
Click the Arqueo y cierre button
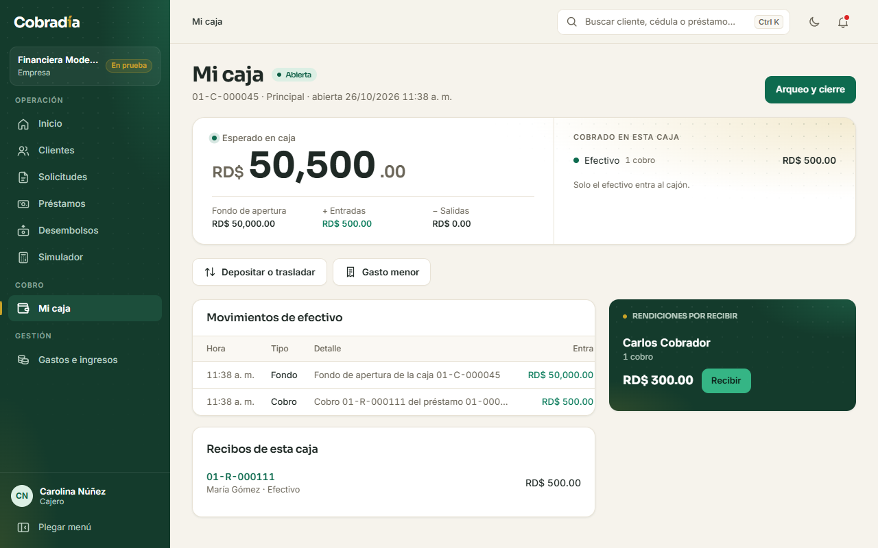pos(810,90)
